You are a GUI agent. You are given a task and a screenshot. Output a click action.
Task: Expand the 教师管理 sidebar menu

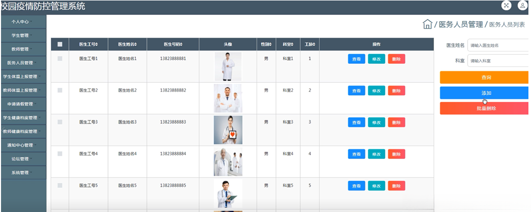point(23,49)
